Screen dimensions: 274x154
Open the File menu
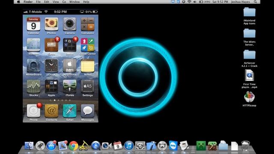pyautogui.click(x=38, y=2)
